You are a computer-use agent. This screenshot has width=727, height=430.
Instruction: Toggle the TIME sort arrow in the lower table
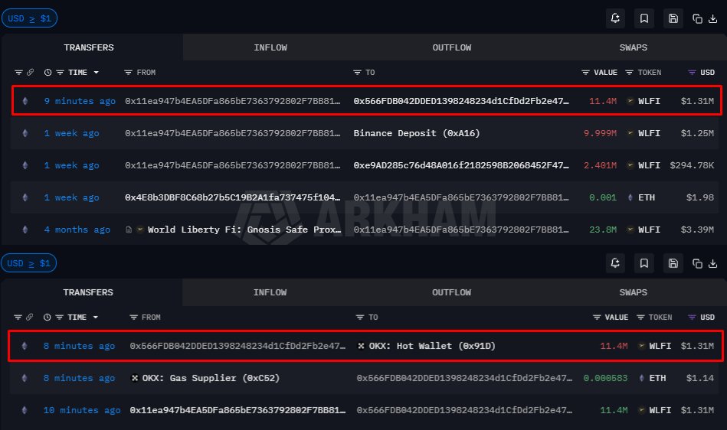coord(96,318)
